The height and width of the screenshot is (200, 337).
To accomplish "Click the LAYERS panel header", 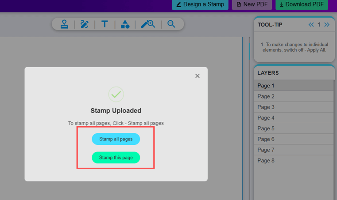I will click(x=294, y=73).
